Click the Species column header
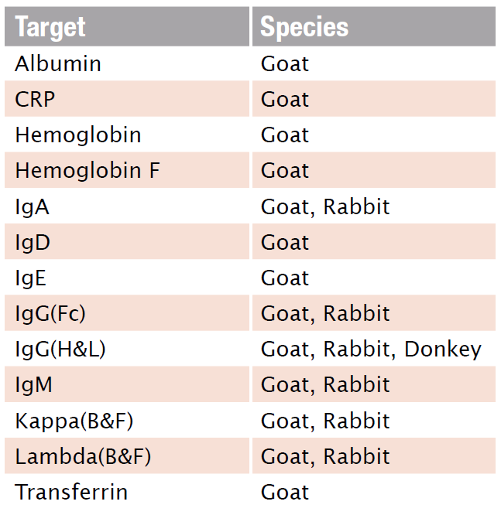The width and height of the screenshot is (501, 515). 304,27
